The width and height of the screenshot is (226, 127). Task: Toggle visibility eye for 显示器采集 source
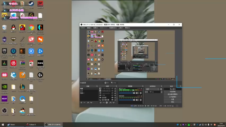[112, 100]
